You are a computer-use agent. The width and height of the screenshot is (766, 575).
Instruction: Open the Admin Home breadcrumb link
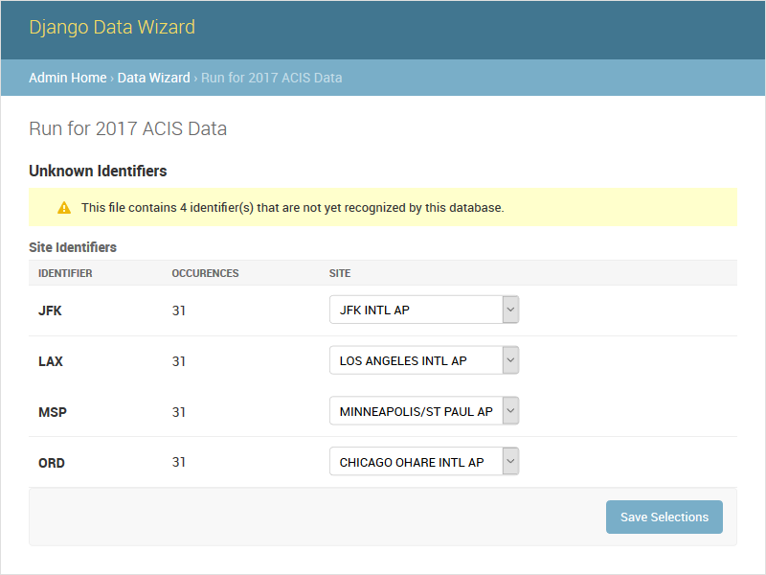pyautogui.click(x=67, y=78)
